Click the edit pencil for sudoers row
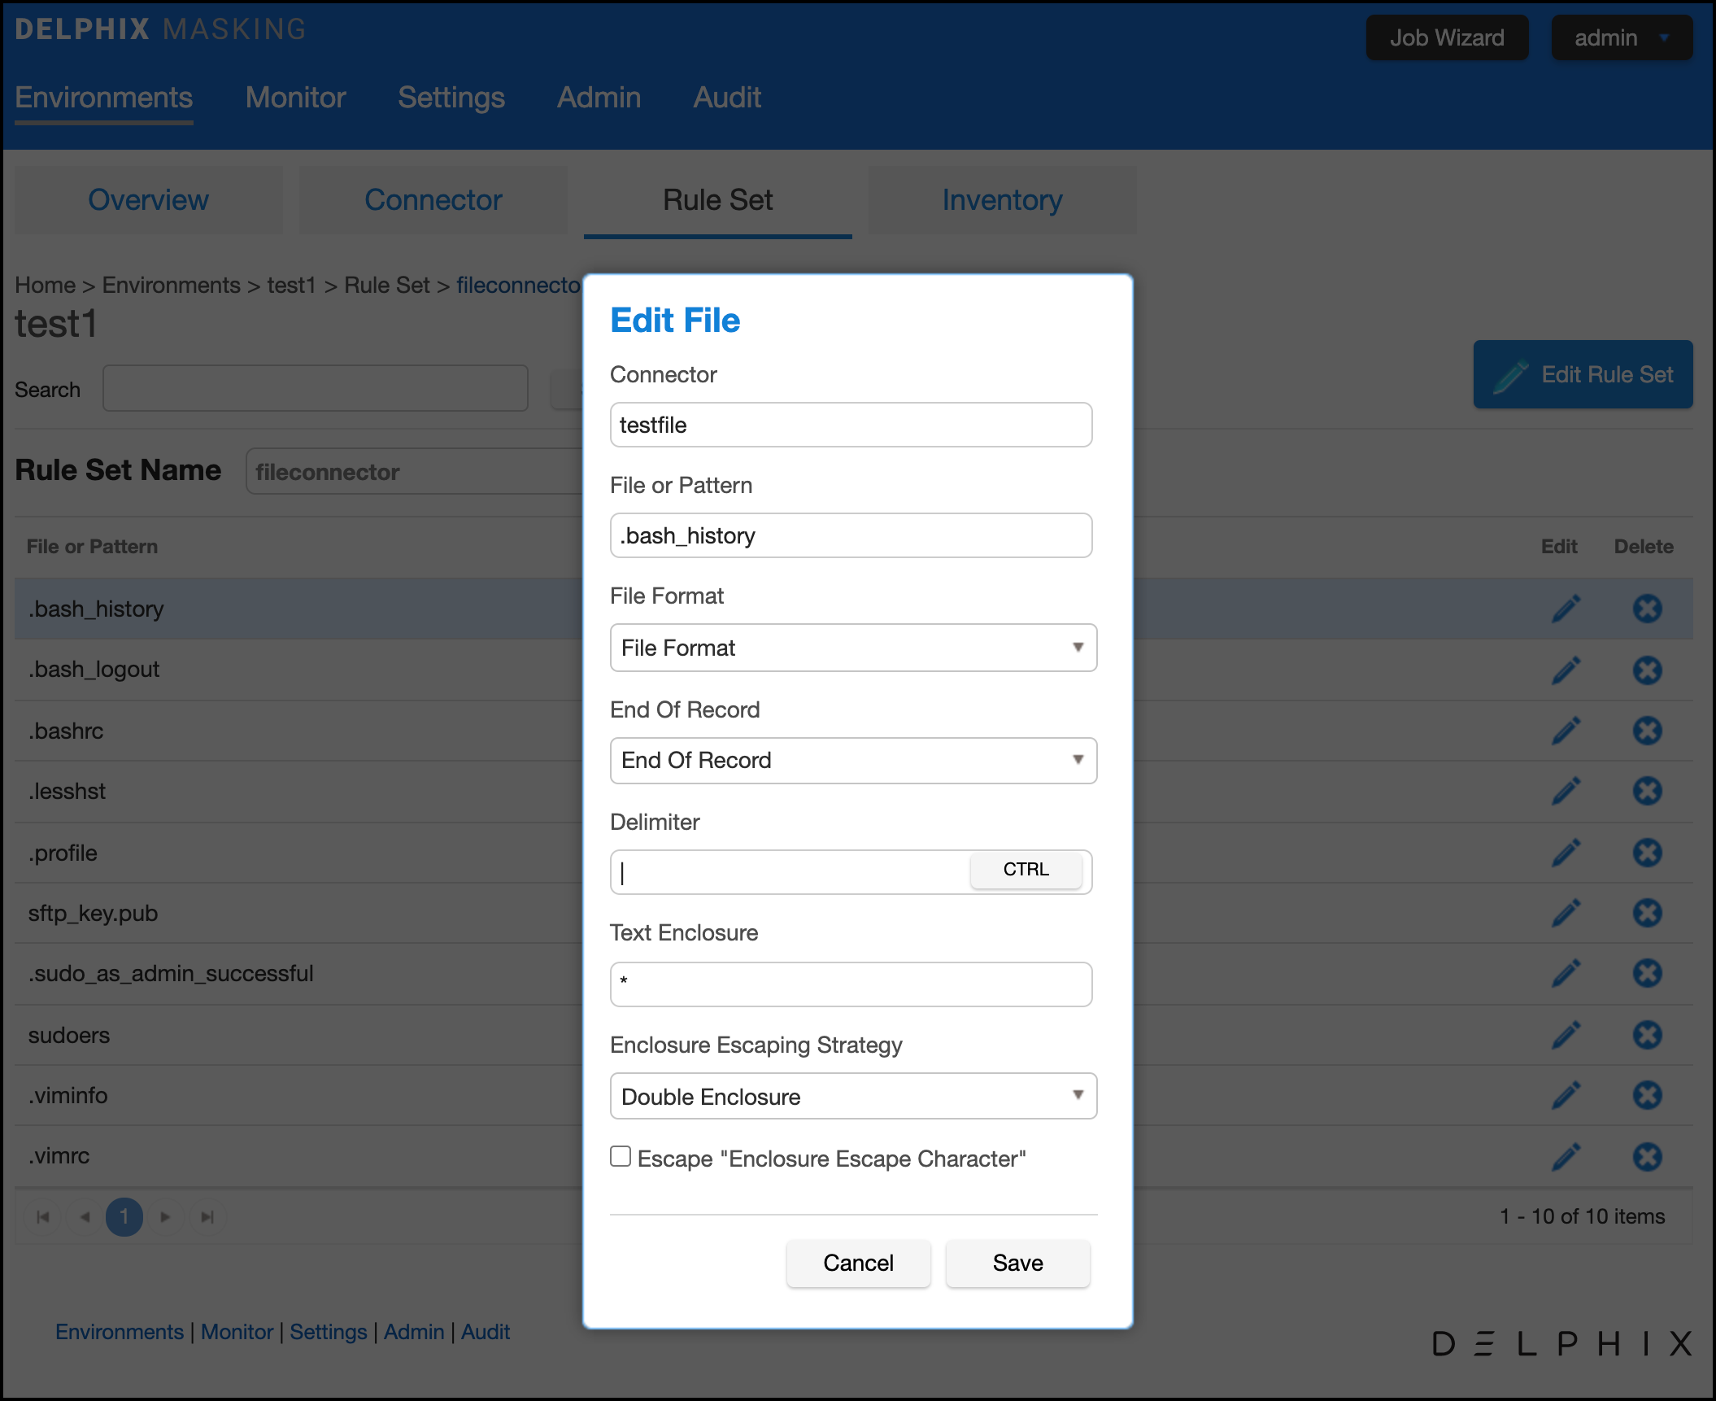 pyautogui.click(x=1566, y=1035)
